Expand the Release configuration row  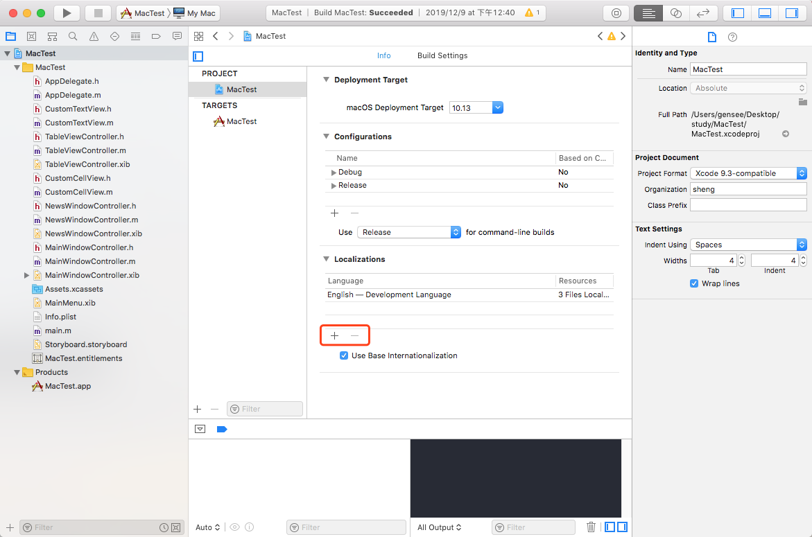tap(334, 186)
